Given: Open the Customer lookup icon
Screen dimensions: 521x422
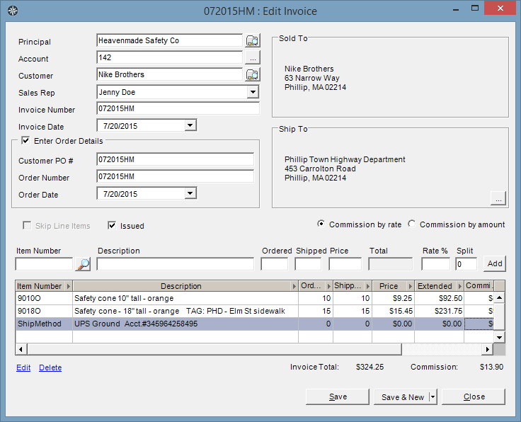Looking at the screenshot, I should 253,75.
